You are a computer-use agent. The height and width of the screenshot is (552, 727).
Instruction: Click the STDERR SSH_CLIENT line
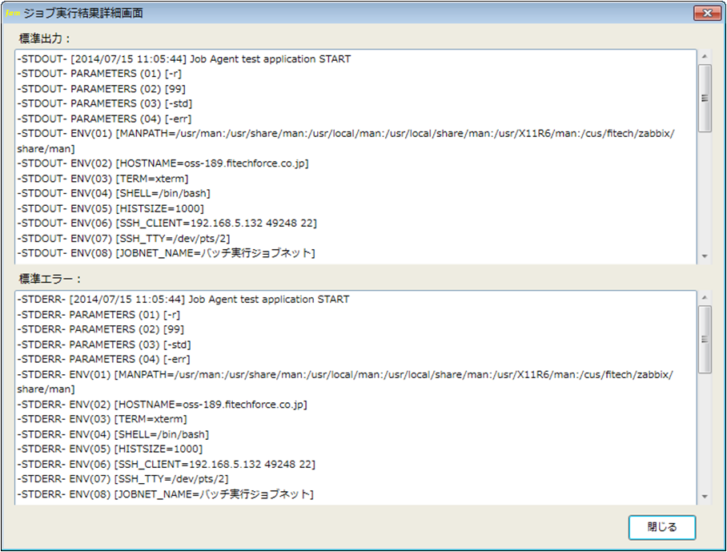pos(167,464)
